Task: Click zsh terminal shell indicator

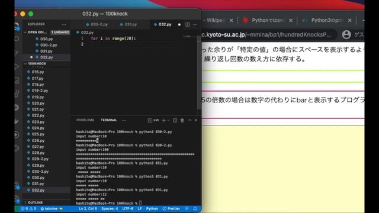Action: coord(154,120)
